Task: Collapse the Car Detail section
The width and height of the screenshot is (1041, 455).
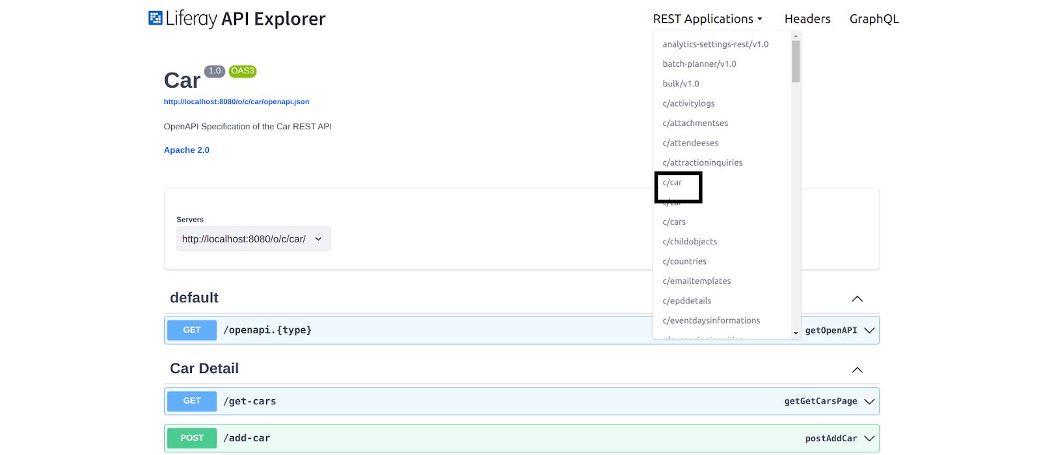Action: click(858, 369)
